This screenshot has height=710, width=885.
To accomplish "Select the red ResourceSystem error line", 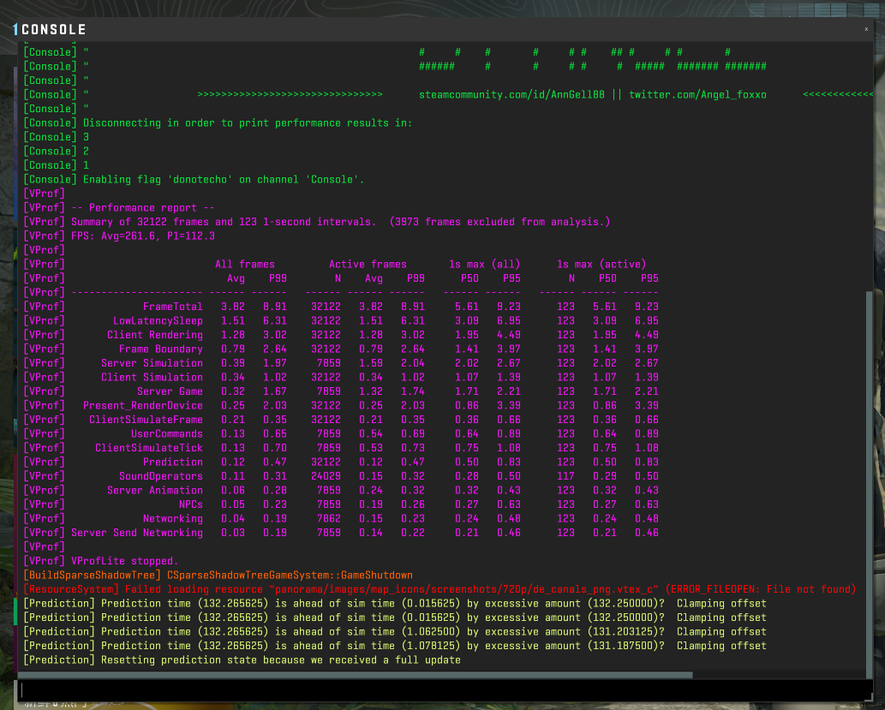I will coord(439,589).
